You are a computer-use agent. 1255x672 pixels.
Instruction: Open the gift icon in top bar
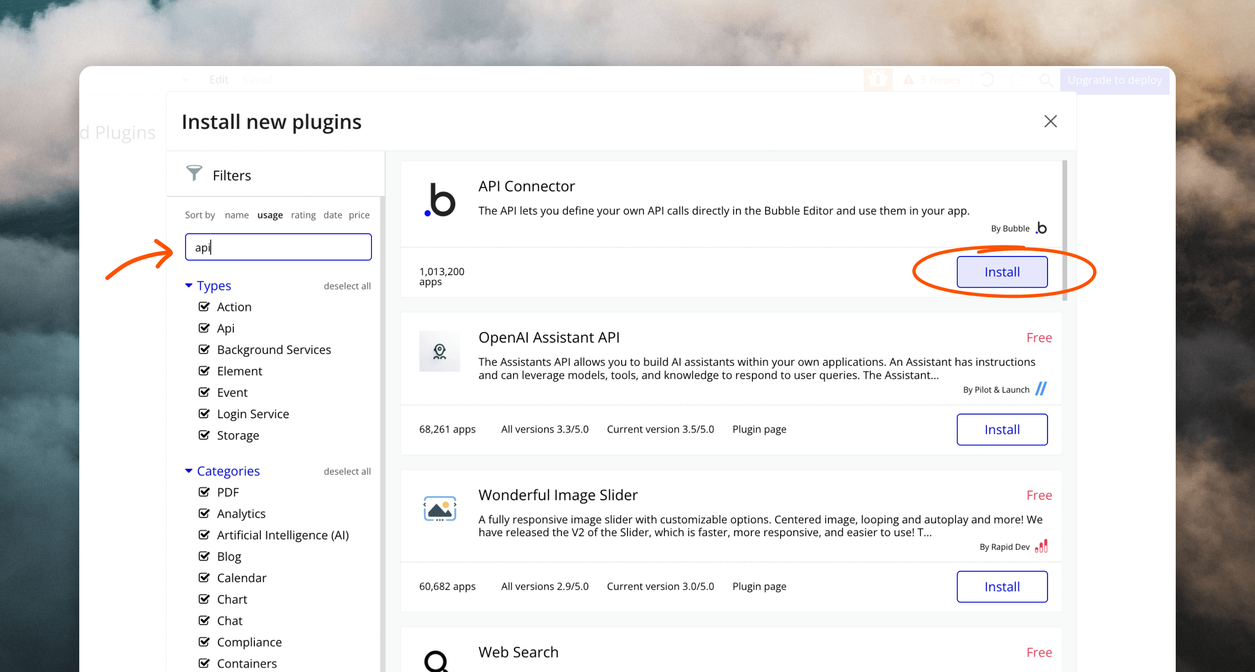click(x=877, y=80)
